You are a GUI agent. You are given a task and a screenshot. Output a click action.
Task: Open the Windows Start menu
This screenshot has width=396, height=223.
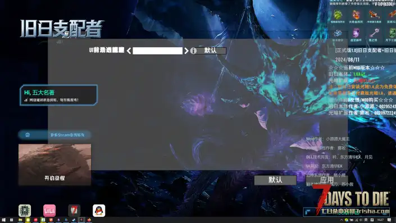point(4,220)
